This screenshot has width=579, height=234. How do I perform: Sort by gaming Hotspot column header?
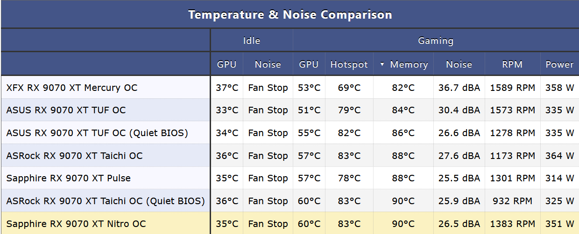tap(349, 64)
